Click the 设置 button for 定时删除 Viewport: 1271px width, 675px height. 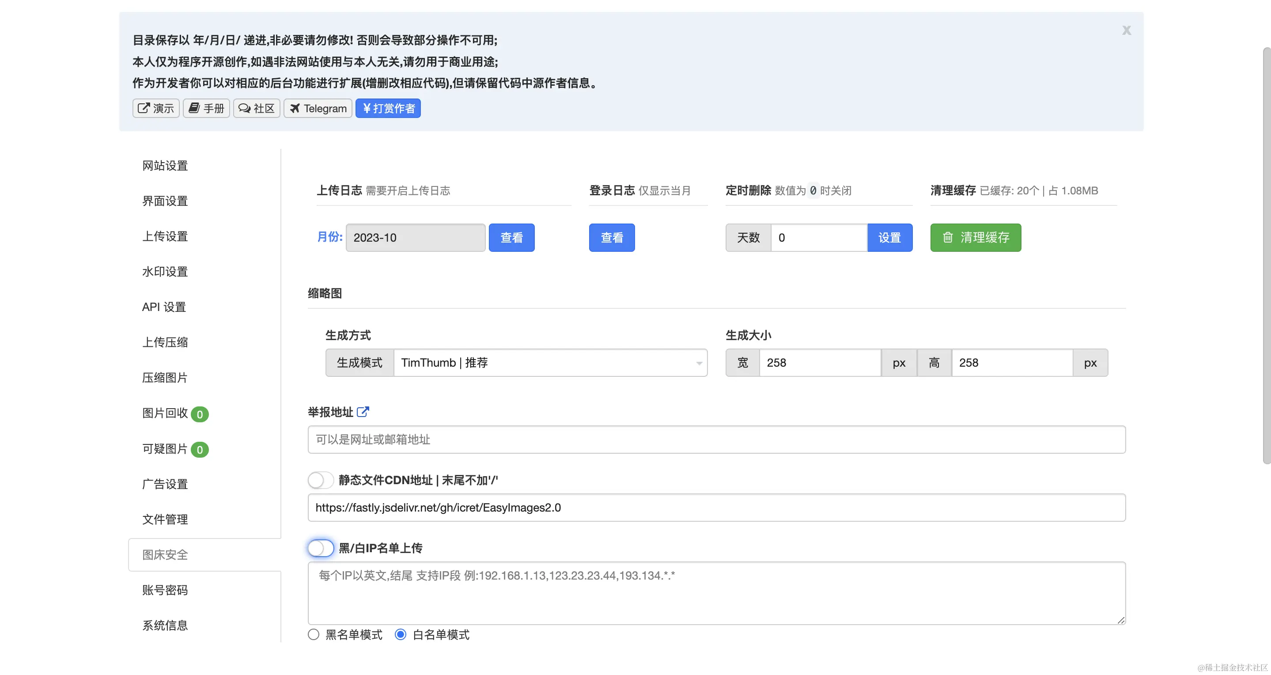889,237
